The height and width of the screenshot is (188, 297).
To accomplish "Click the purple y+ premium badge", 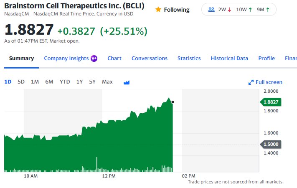I will pyautogui.click(x=94, y=58).
